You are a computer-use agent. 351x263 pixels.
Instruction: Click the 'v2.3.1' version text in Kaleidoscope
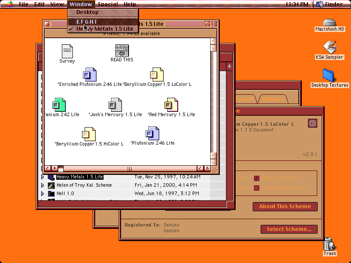tap(310, 154)
